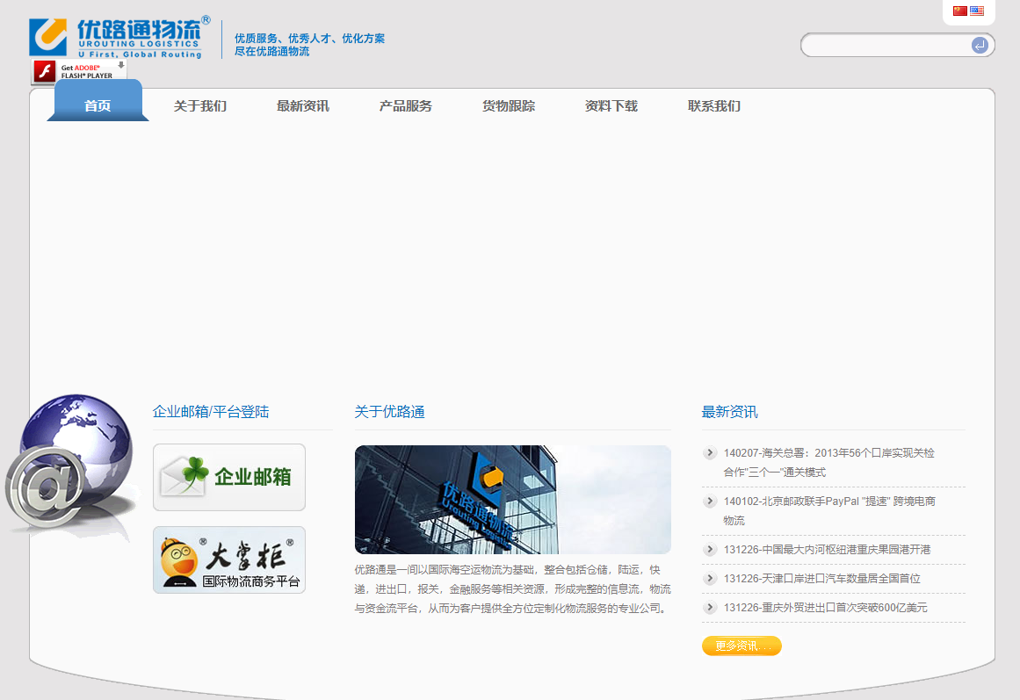Click into the search input field
The height and width of the screenshot is (700, 1020).
click(x=883, y=45)
